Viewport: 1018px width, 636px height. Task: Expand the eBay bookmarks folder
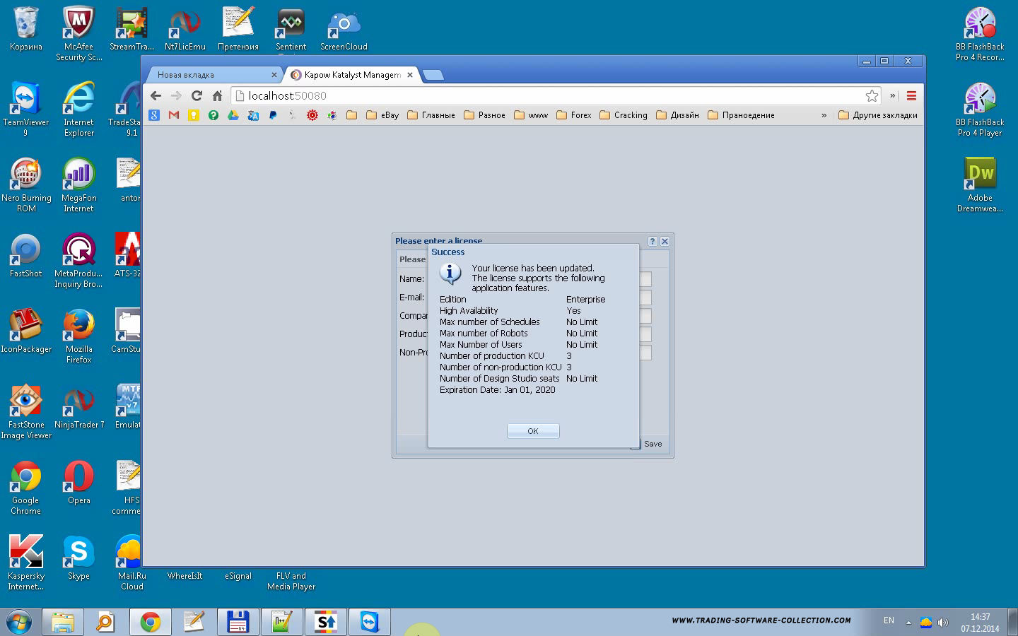pyautogui.click(x=382, y=115)
